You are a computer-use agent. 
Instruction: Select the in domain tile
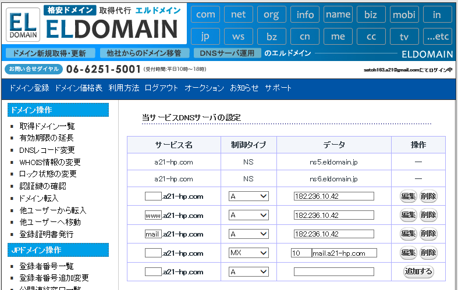[437, 15]
